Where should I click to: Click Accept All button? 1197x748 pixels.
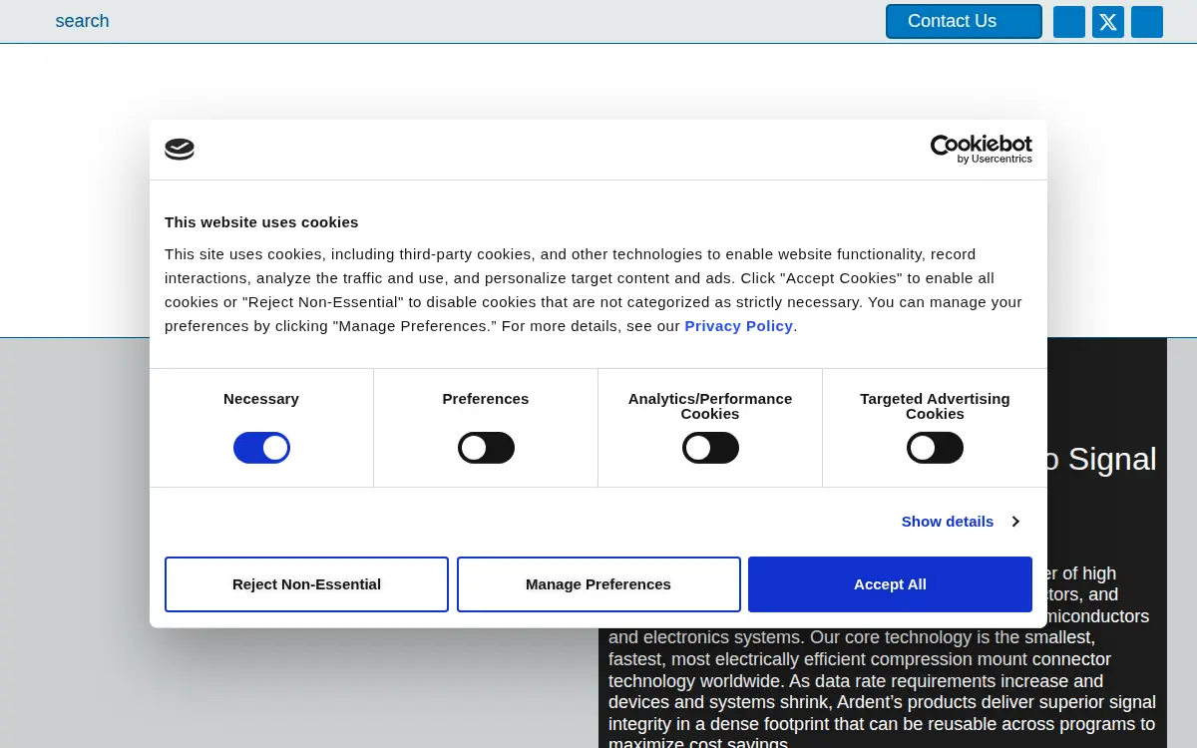[890, 584]
